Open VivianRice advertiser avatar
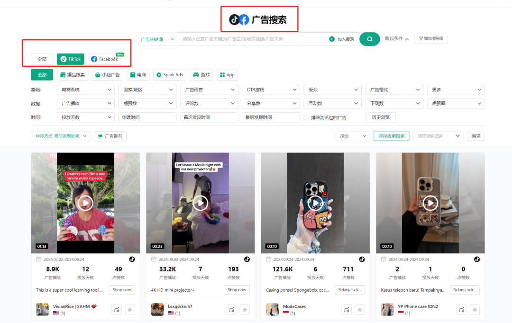The height and width of the screenshot is (323, 512). click(43, 310)
